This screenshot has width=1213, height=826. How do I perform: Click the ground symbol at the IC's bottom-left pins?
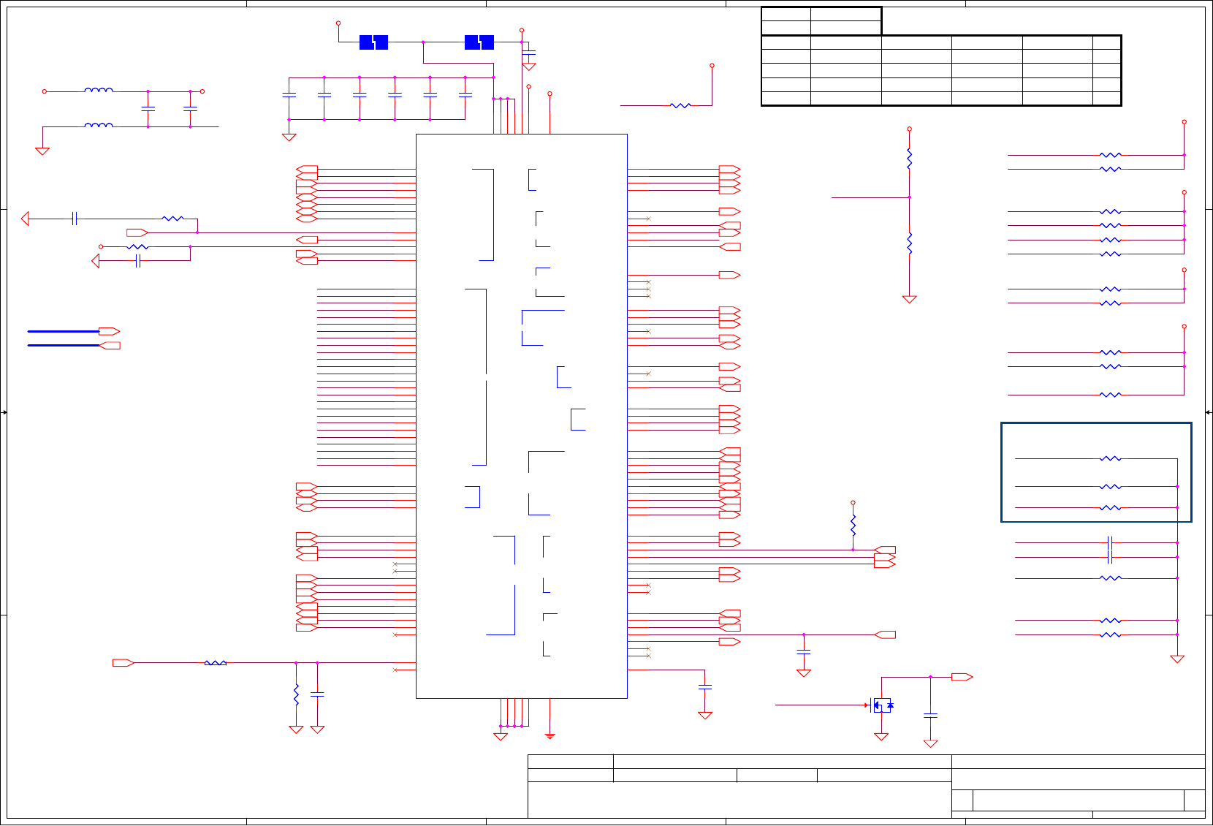click(501, 737)
